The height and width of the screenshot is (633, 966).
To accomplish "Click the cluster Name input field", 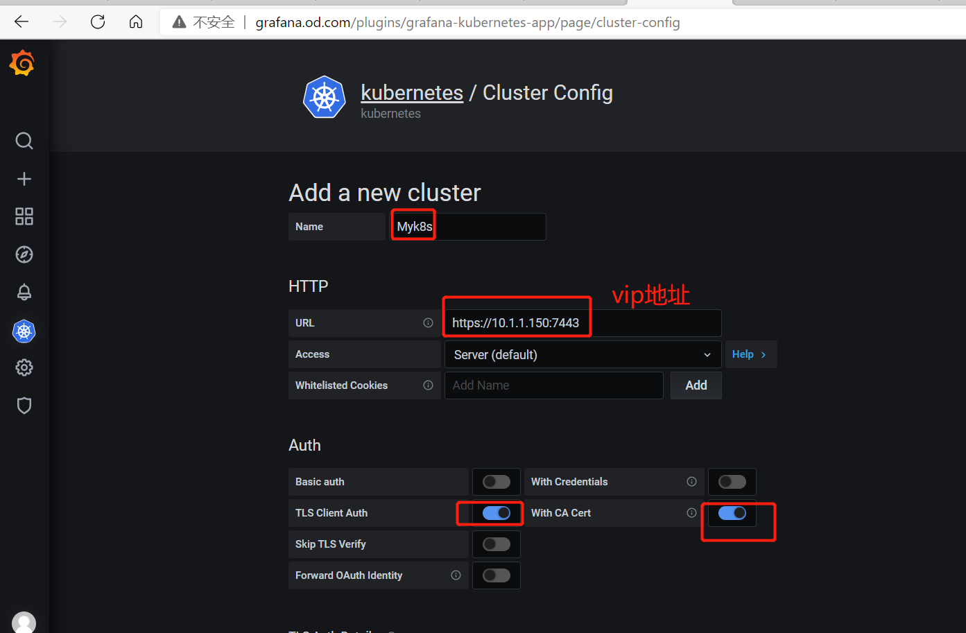I will tap(468, 227).
